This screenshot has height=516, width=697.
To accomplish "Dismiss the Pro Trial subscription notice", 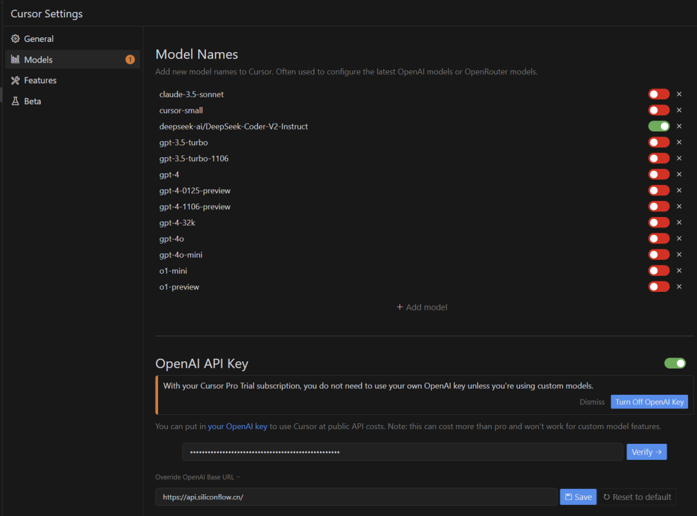I will [x=592, y=402].
